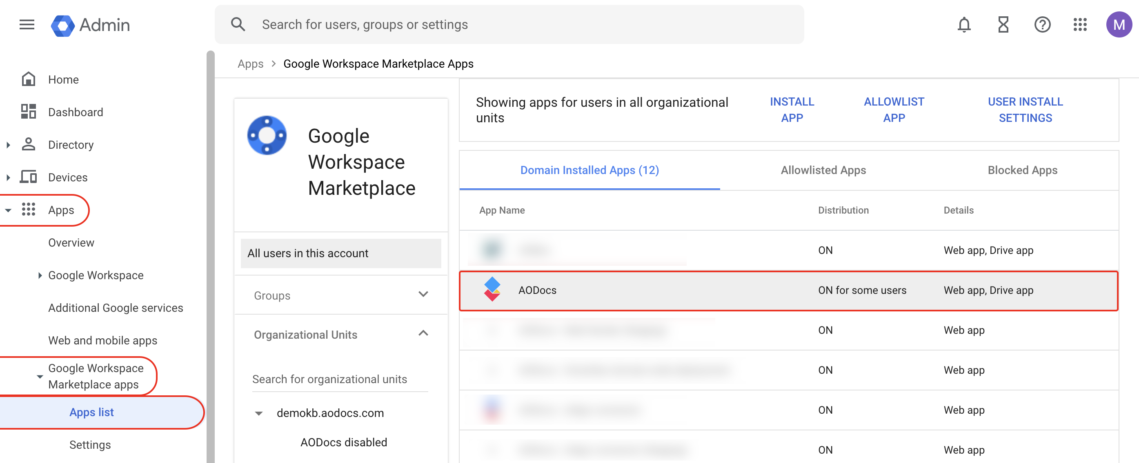Open Dashboard in the sidebar

75,112
